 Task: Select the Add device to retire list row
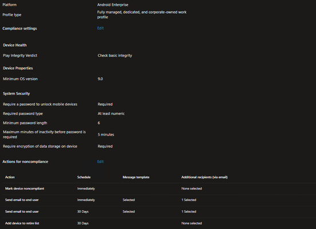coord(159,223)
